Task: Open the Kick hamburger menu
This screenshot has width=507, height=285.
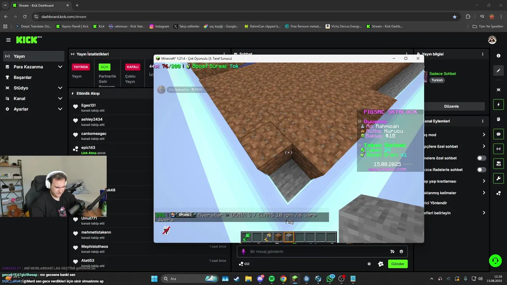Action: coord(8,40)
